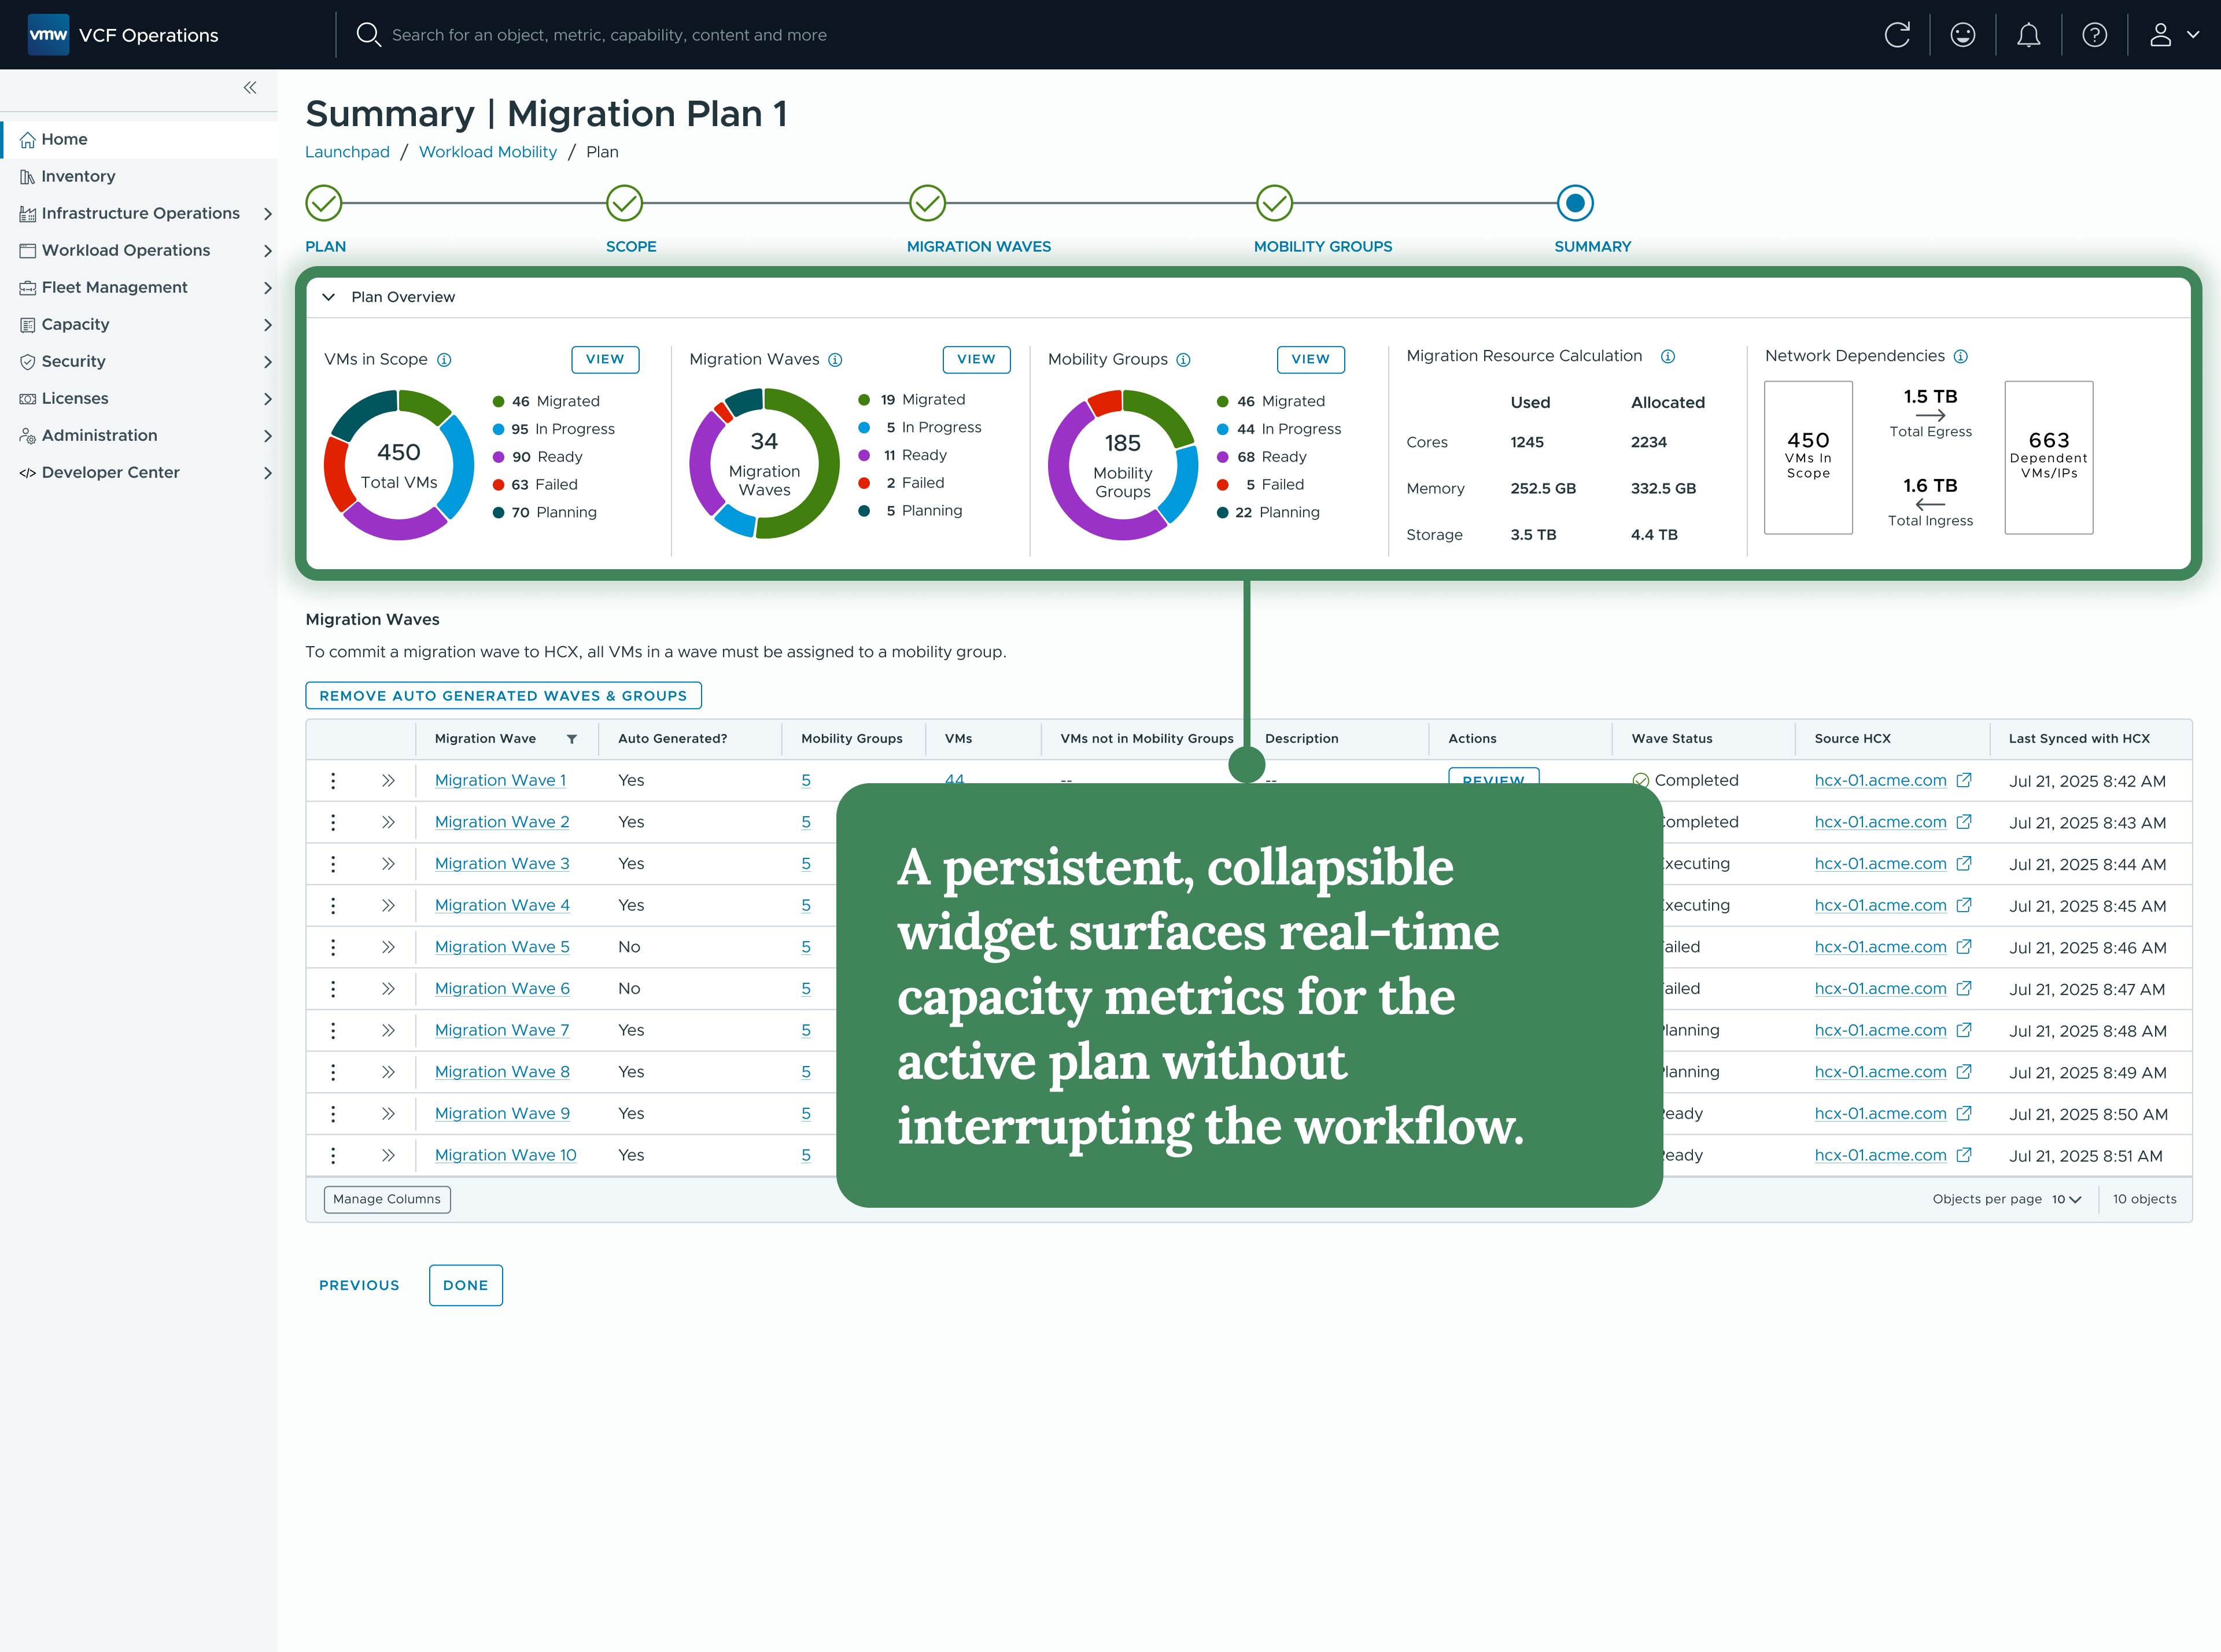
Task: Open the feedback smiley icon
Action: pos(1963,35)
